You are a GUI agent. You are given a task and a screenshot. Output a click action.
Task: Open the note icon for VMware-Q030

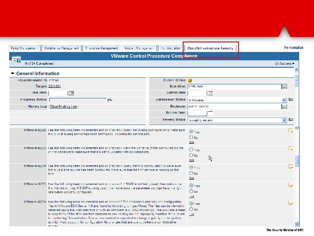[290, 149]
